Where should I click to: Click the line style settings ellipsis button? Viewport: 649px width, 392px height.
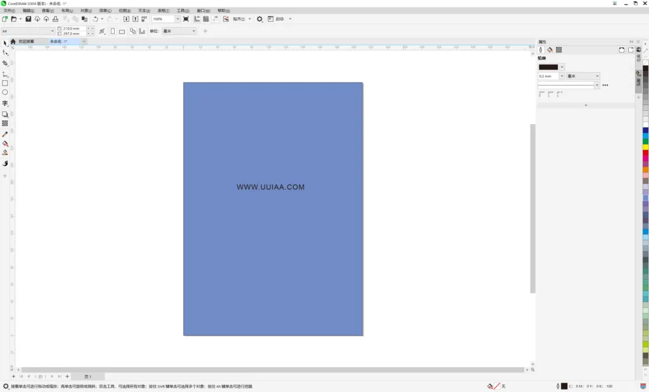(605, 85)
